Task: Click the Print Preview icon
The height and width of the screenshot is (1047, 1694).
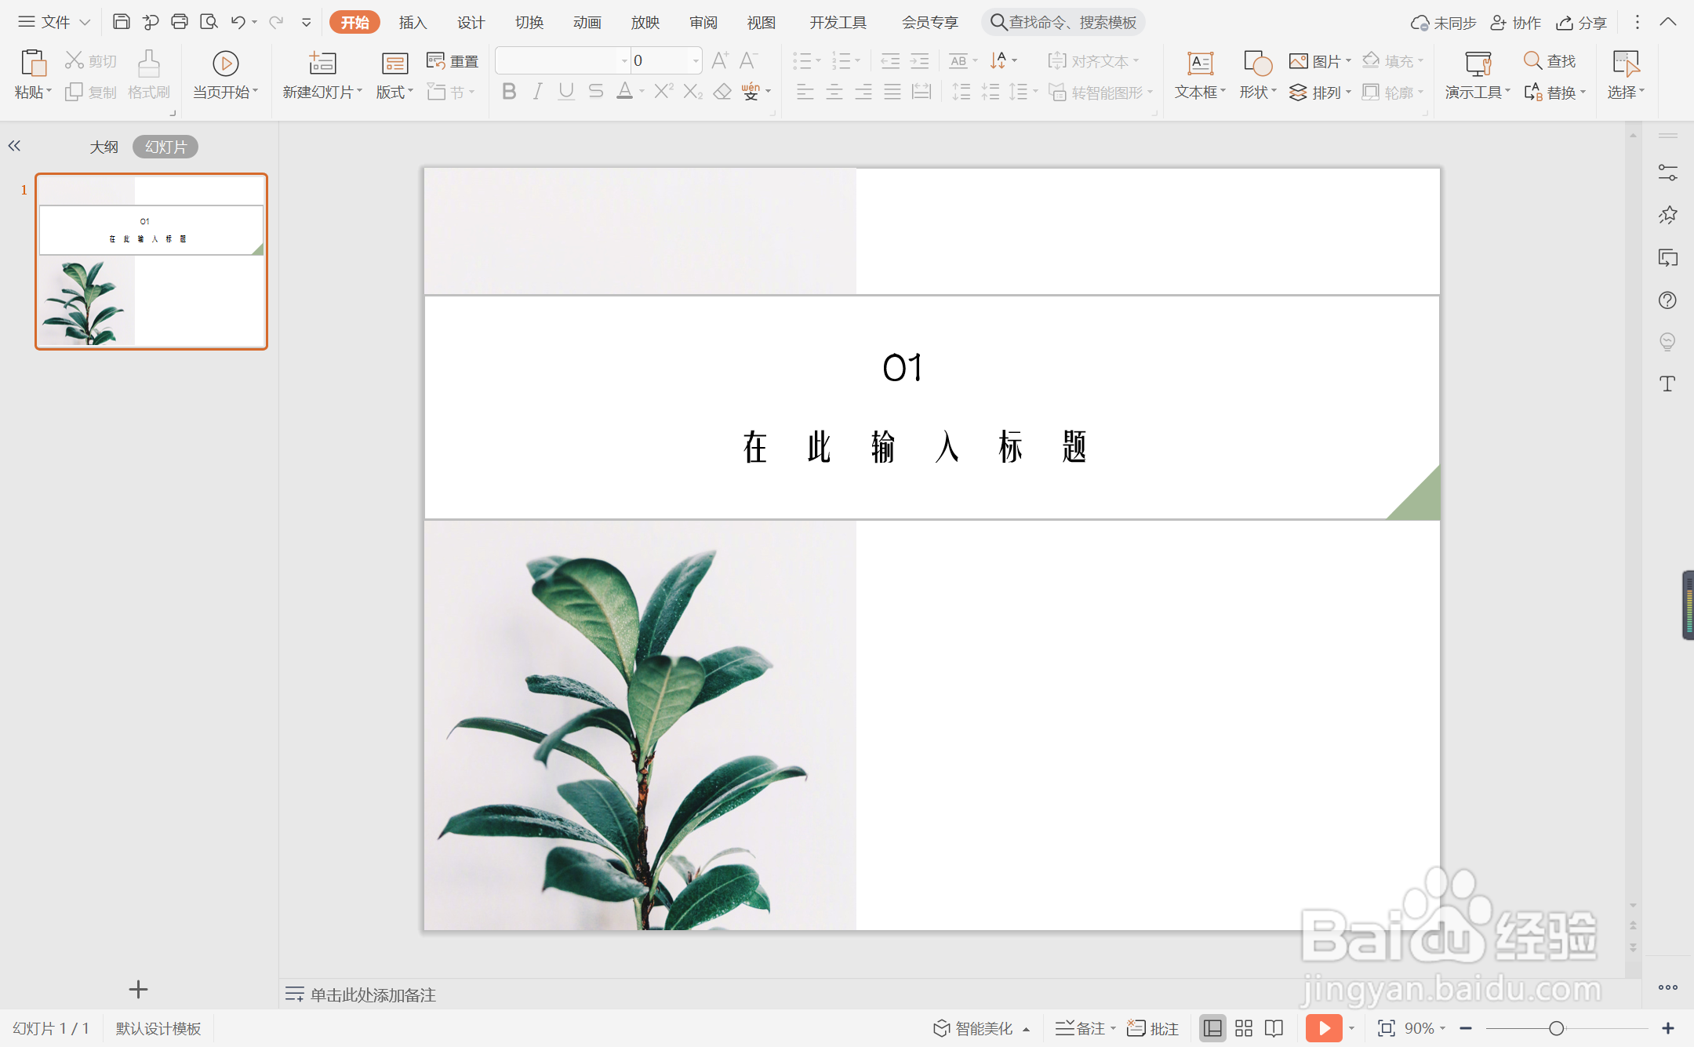Action: point(209,22)
